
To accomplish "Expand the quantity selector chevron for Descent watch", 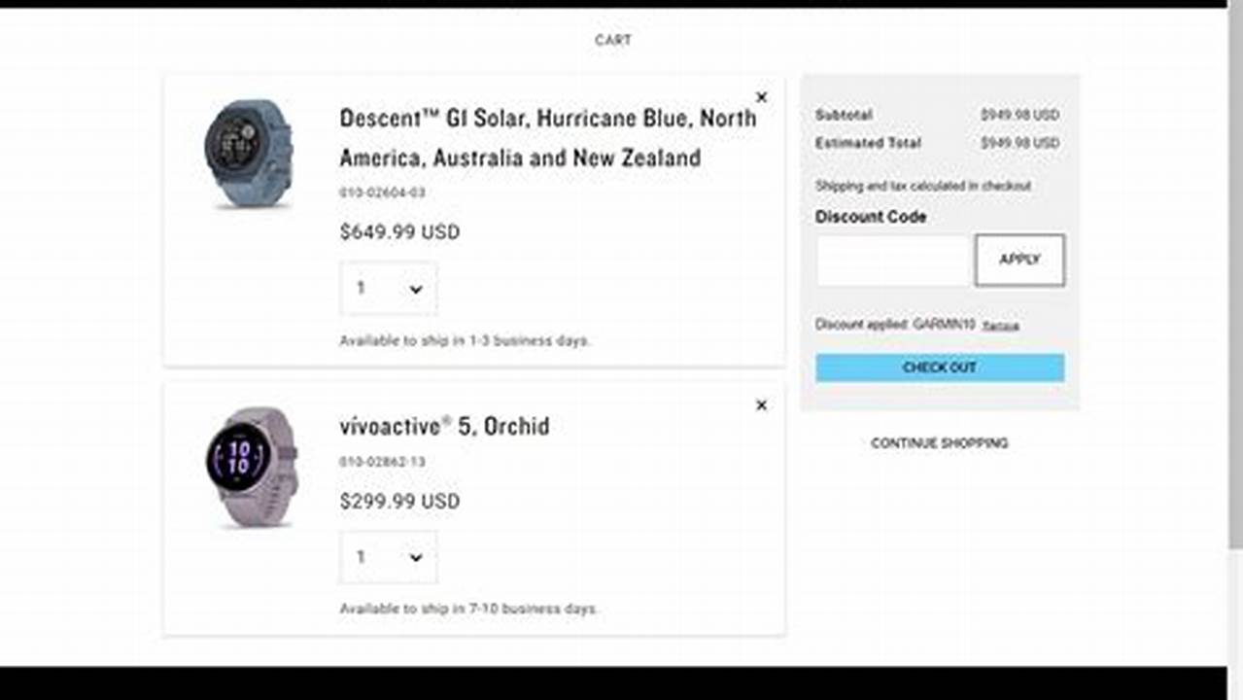I will point(416,289).
